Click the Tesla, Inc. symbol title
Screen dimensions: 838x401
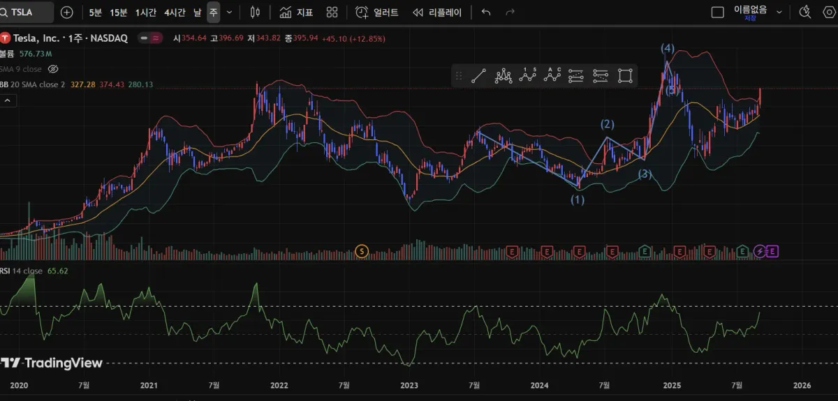36,38
